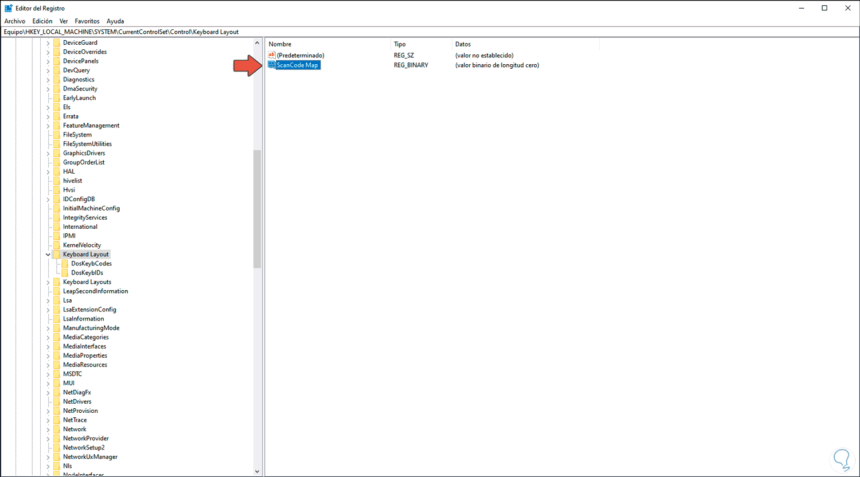Collapse the Keyboard Layout key
The height and width of the screenshot is (477, 860).
48,254
